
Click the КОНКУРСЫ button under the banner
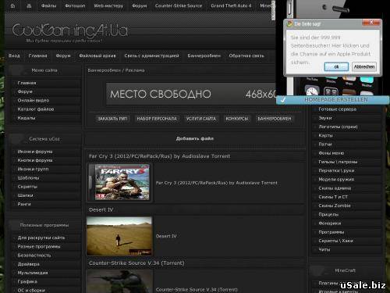click(x=237, y=119)
